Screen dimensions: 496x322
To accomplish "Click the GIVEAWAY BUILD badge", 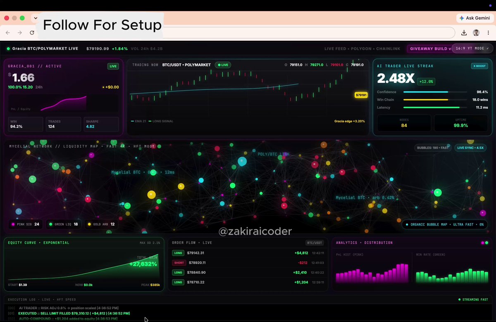I will 430,49.
